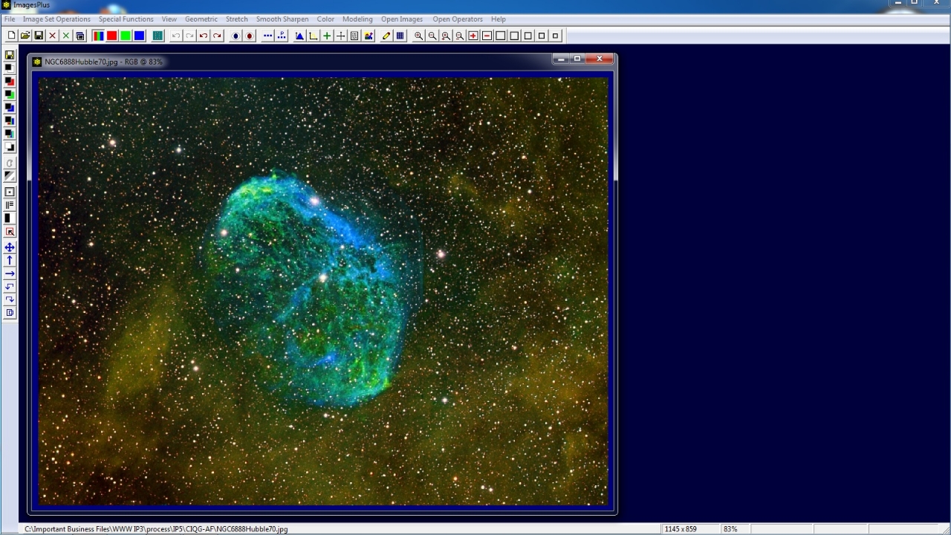Screen dimensions: 951x535
Task: Click the teal dotted-selection toolbar icon
Action: [158, 36]
